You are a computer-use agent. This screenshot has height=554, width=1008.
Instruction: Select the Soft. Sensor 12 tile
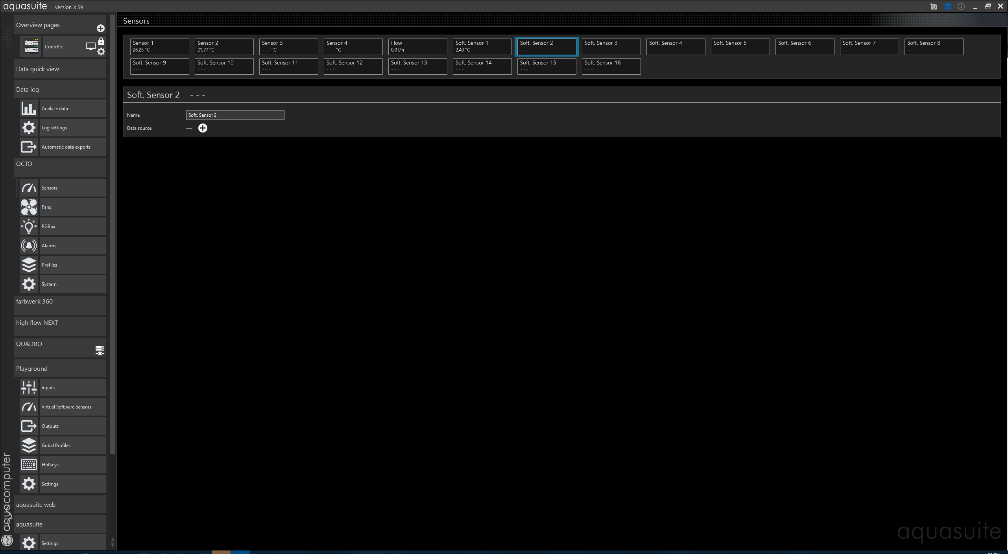pyautogui.click(x=353, y=66)
